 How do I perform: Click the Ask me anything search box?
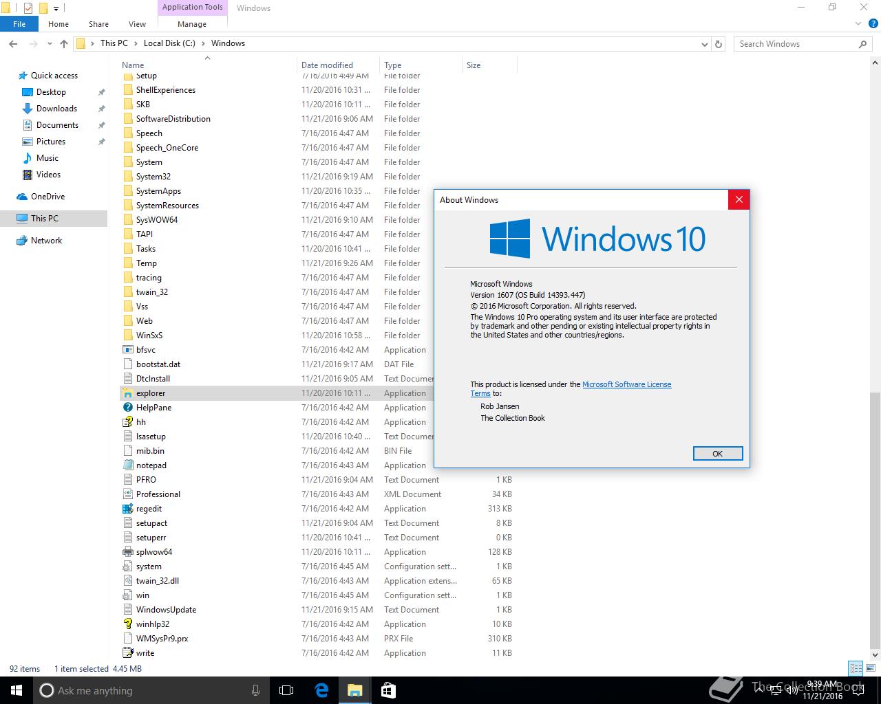(151, 690)
